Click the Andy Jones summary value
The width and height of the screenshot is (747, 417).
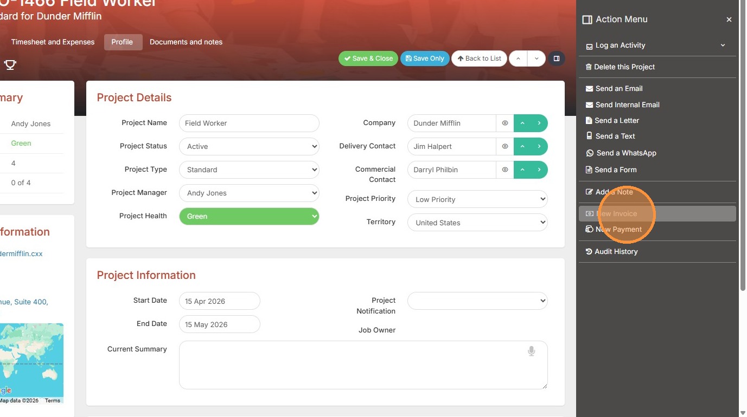31,123
